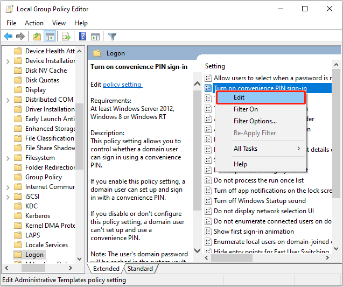
Task: Click tree pane vertical scrollbar up arrow
Action: tap(79, 51)
